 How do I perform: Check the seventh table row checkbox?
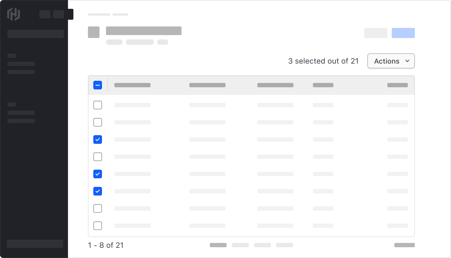click(x=98, y=208)
